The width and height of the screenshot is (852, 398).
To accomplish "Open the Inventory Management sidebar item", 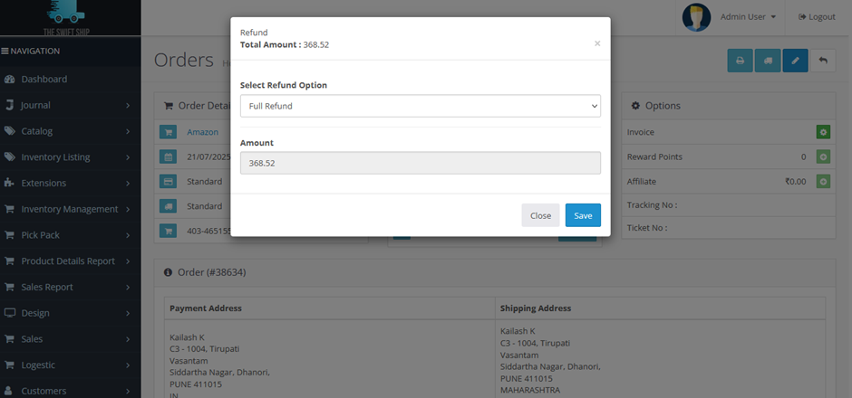I will point(69,209).
